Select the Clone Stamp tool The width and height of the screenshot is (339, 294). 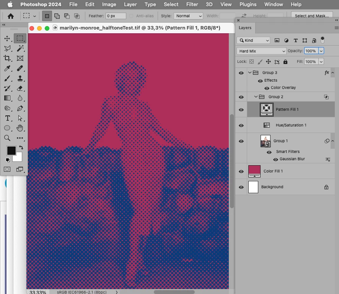click(x=20, y=79)
